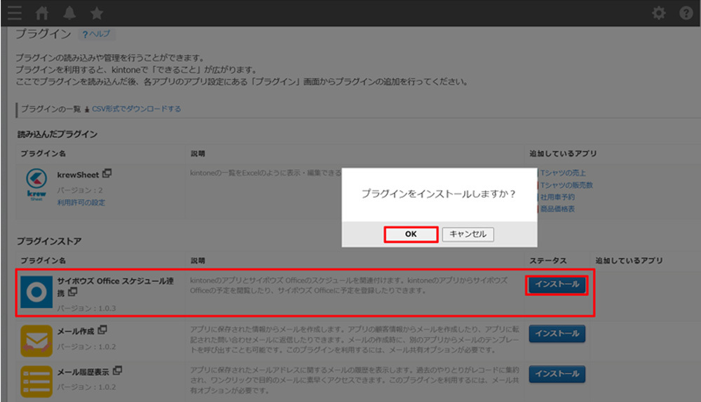Screen dimensions: 701x402
Task: Click サイボウズ Office スケジュール連携 plugin icon
Action: (36, 292)
